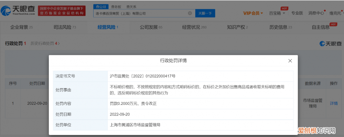Open the 专业版 link

pyautogui.click(x=297, y=13)
